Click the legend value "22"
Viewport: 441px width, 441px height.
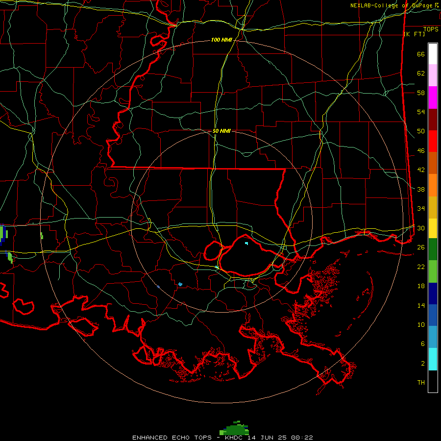[421, 267]
